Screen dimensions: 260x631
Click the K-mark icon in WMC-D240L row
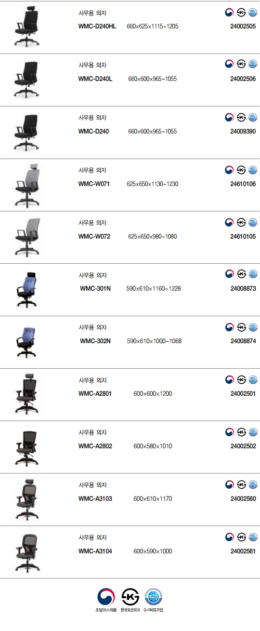(x=241, y=65)
